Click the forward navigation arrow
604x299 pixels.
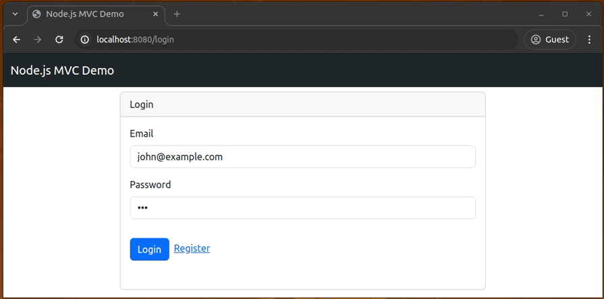point(38,40)
